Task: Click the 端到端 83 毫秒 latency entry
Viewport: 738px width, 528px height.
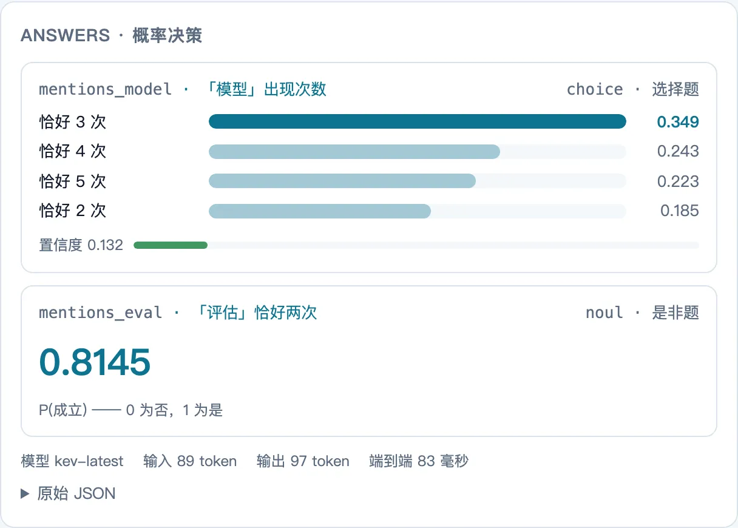Action: (419, 461)
